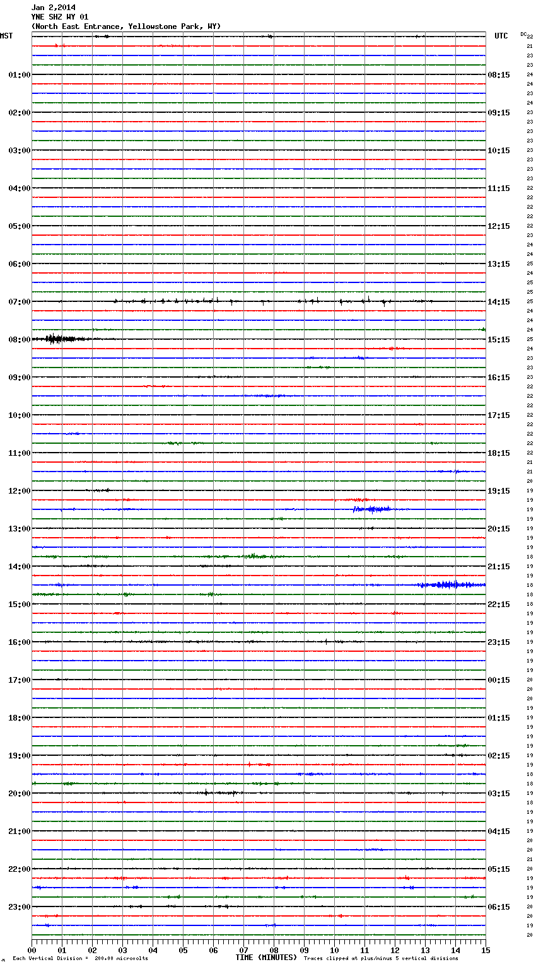This screenshot has height=967, width=536.
Task: Select the 04:00 MST time label
Action: pos(20,188)
